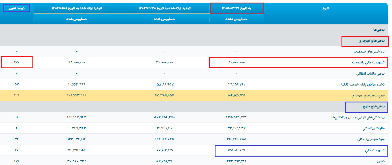This screenshot has width=392, height=165.
Task: Click the حسابرسی نشده subheader
Action: (236, 19)
